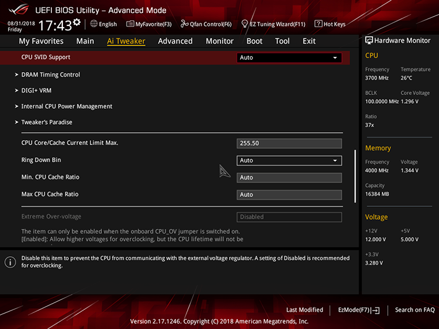This screenshot has width=439, height=329.
Task: Click BCLK value 100.0000 MHz
Action: [x=382, y=102]
